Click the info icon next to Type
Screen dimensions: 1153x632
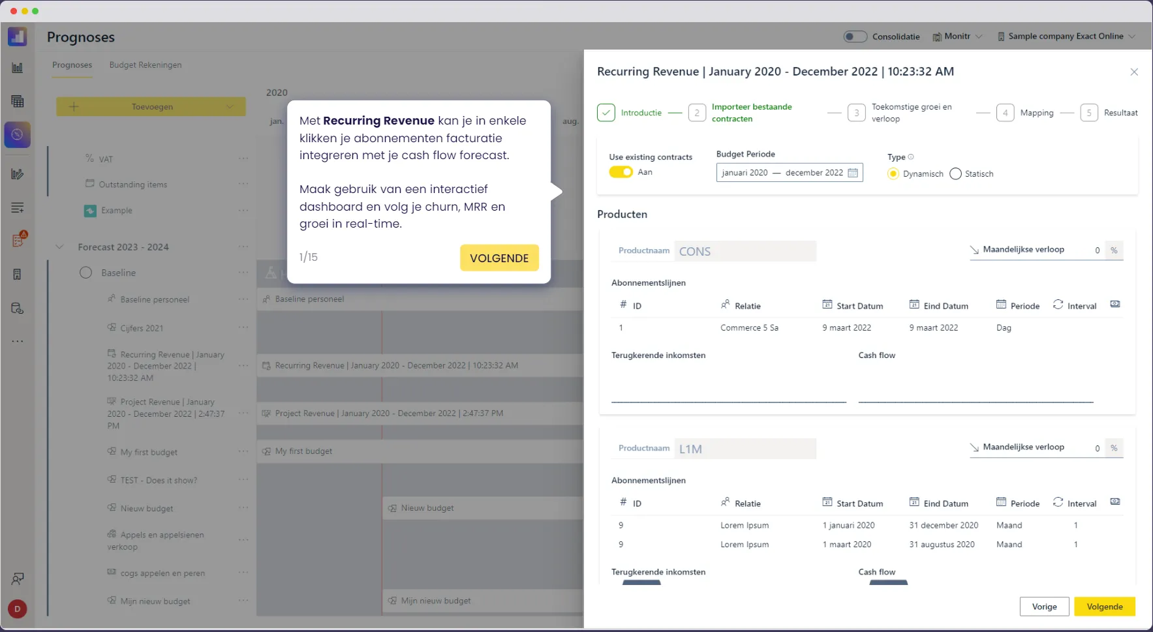[911, 157]
